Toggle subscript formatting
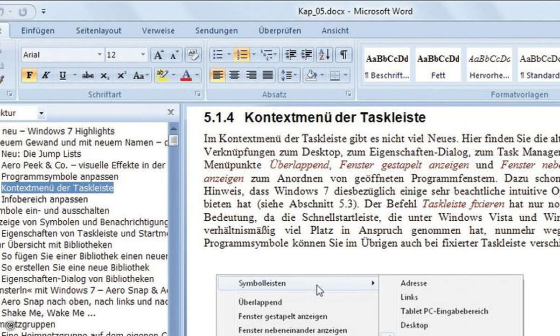The width and height of the screenshot is (560, 336). 105,75
